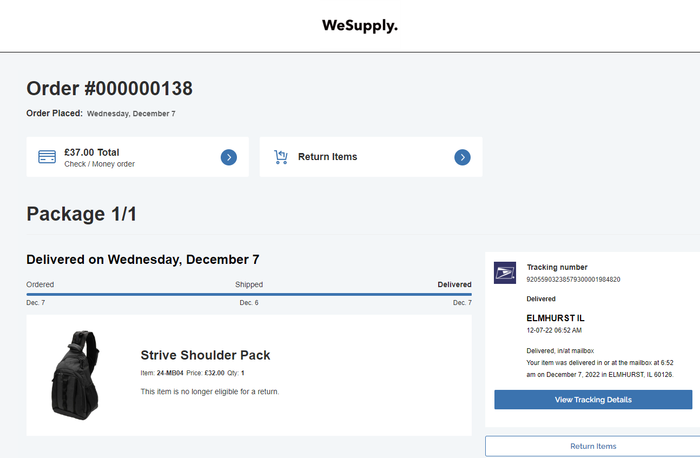Click the Package 1/1 heading
The height and width of the screenshot is (458, 700).
click(x=82, y=214)
